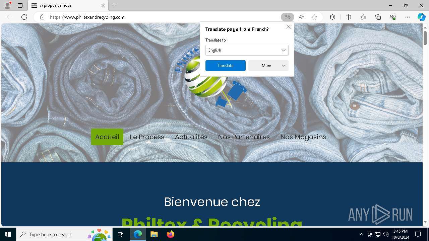429x241 pixels.
Task: Open the tab actions menu icon
Action: (x=20, y=5)
